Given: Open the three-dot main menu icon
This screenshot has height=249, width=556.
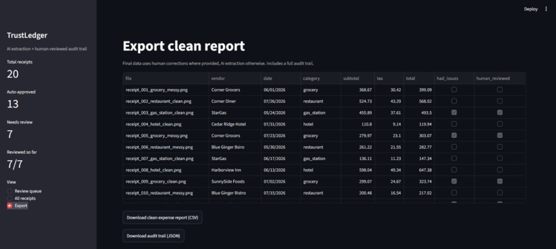Looking at the screenshot, I should [546, 9].
